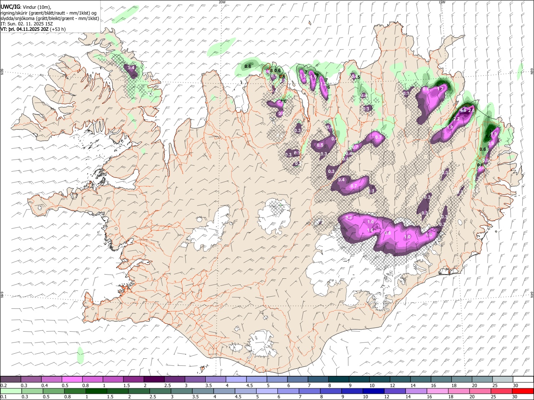Click the dark teal 8–9 legend swatch
Screen dimensions: 534x400
pos(338,379)
